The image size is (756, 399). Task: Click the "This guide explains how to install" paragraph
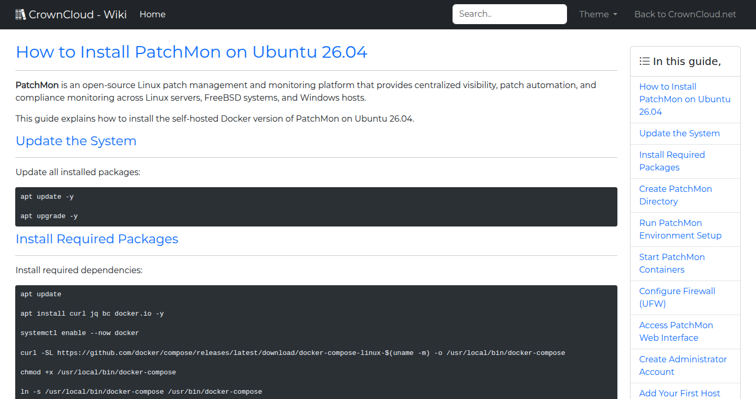tap(215, 118)
